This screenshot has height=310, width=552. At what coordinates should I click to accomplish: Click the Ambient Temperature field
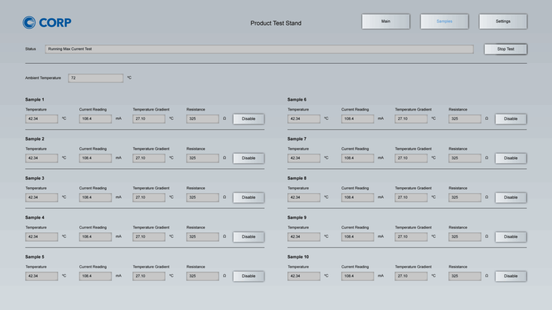(96, 78)
